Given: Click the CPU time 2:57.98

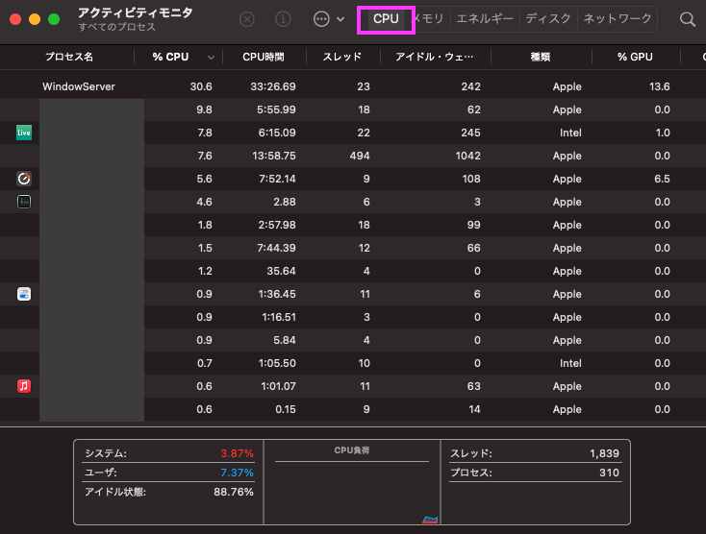Looking at the screenshot, I should (x=277, y=225).
